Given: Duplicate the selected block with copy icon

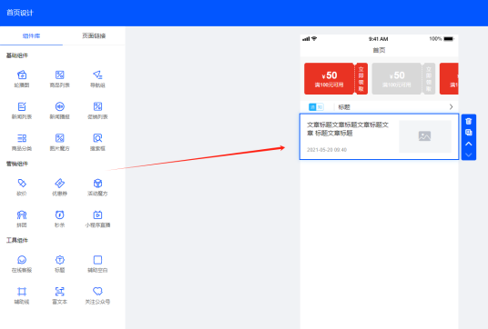Looking at the screenshot, I should point(469,133).
